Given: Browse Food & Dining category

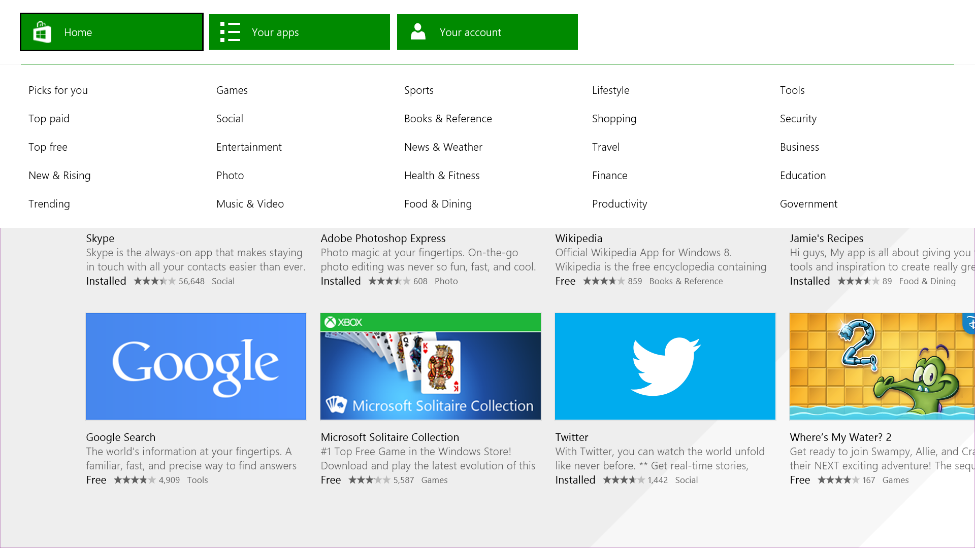Looking at the screenshot, I should [x=438, y=204].
